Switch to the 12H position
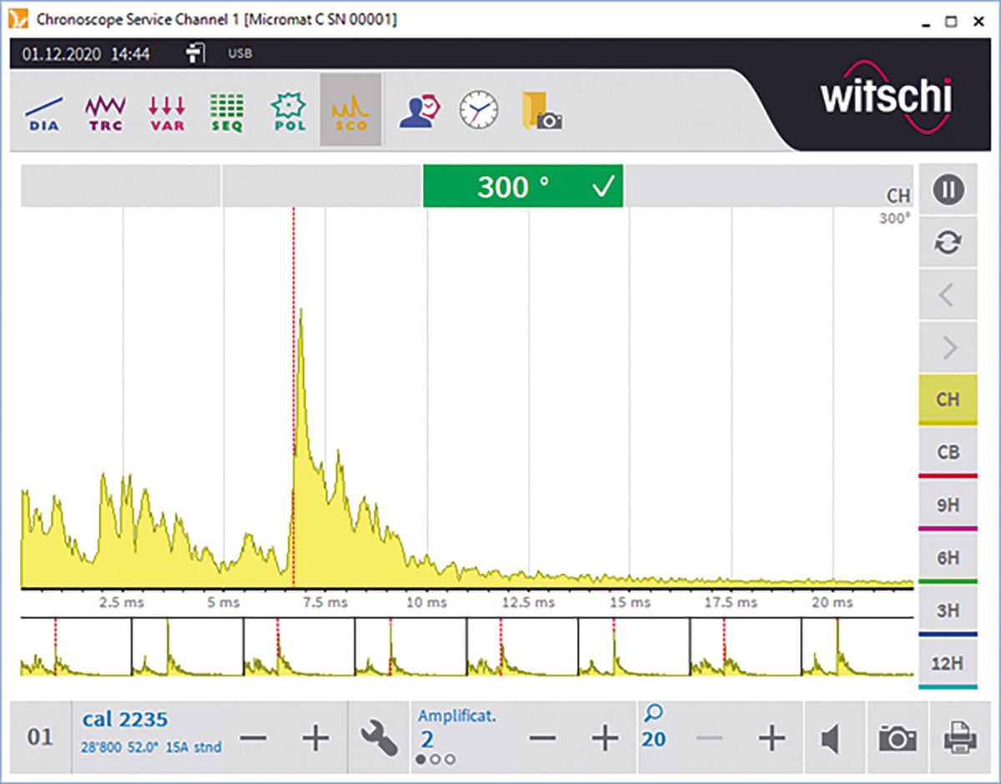Viewport: 1001px width, 784px height. (x=948, y=664)
